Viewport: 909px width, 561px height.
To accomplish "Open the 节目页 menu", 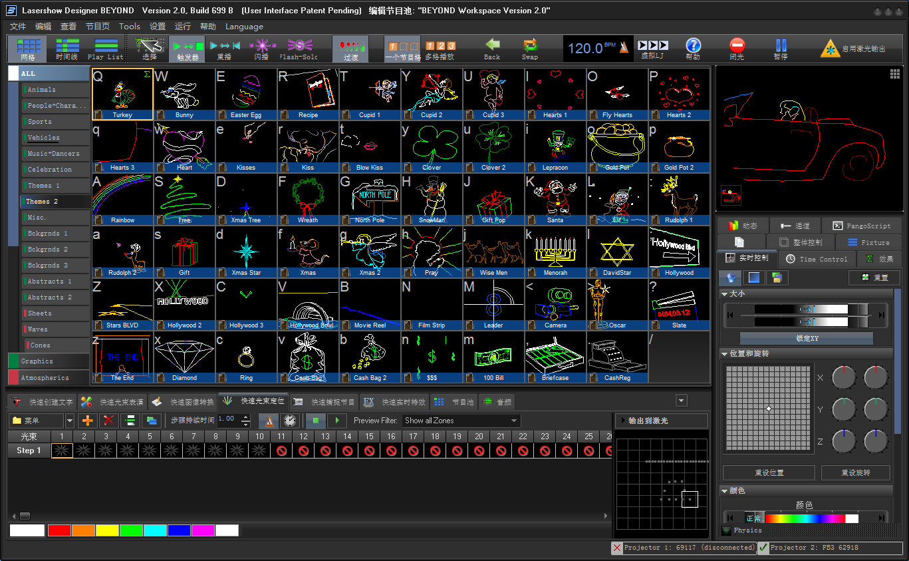I will click(x=98, y=27).
